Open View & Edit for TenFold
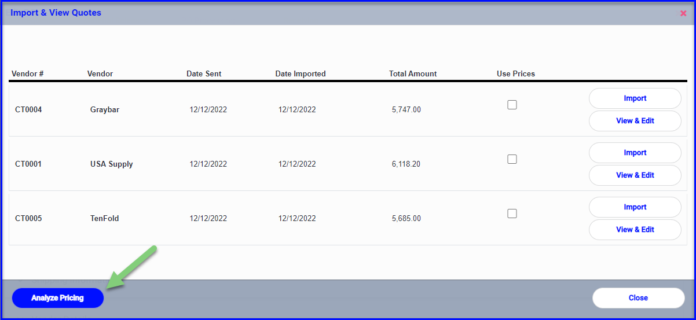Image resolution: width=696 pixels, height=320 pixels. 635,230
